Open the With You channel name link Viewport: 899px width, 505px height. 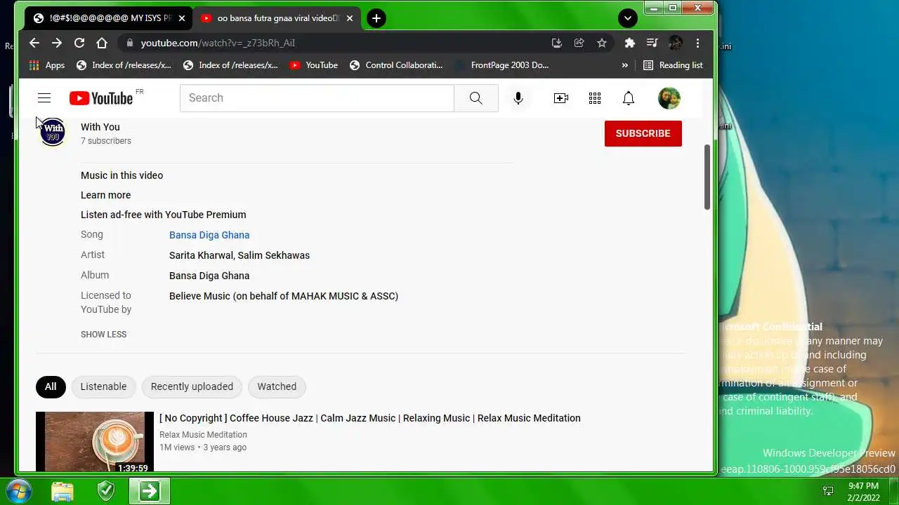(x=100, y=127)
